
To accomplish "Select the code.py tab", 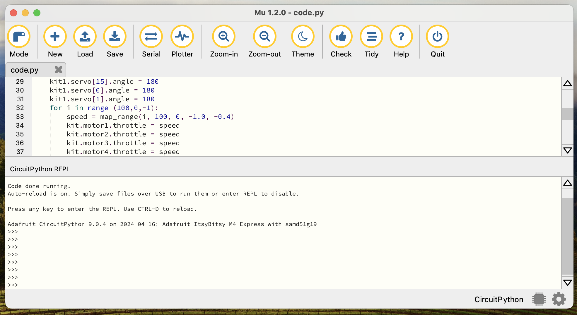I will (x=25, y=70).
